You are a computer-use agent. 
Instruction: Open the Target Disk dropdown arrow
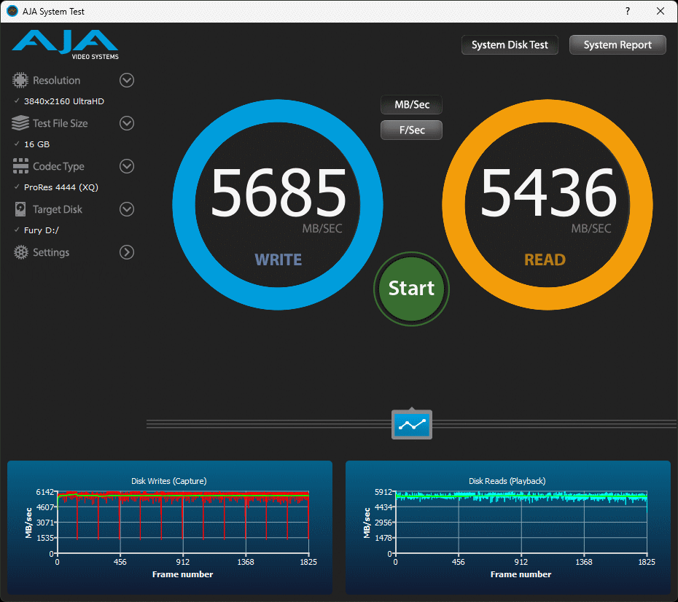(127, 209)
